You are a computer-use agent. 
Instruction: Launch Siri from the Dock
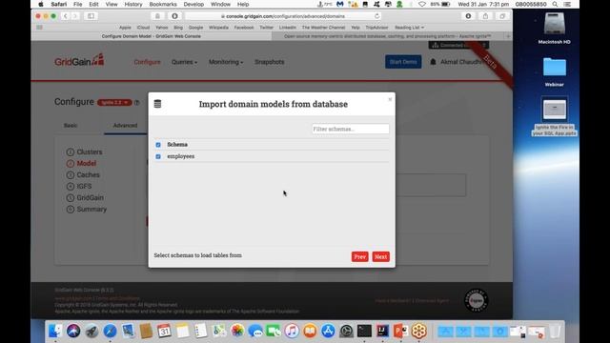click(73, 331)
